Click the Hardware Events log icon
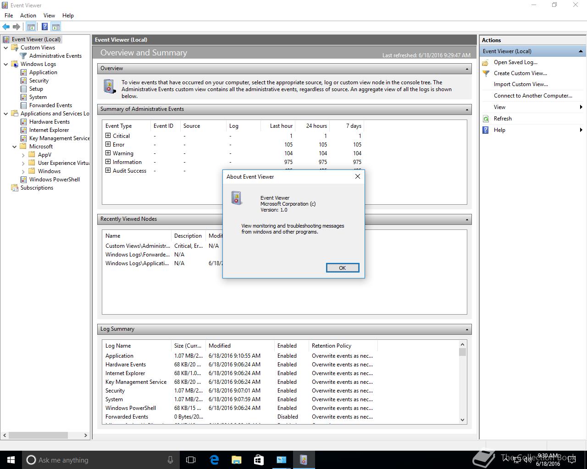The width and height of the screenshot is (587, 469). pyautogui.click(x=23, y=122)
